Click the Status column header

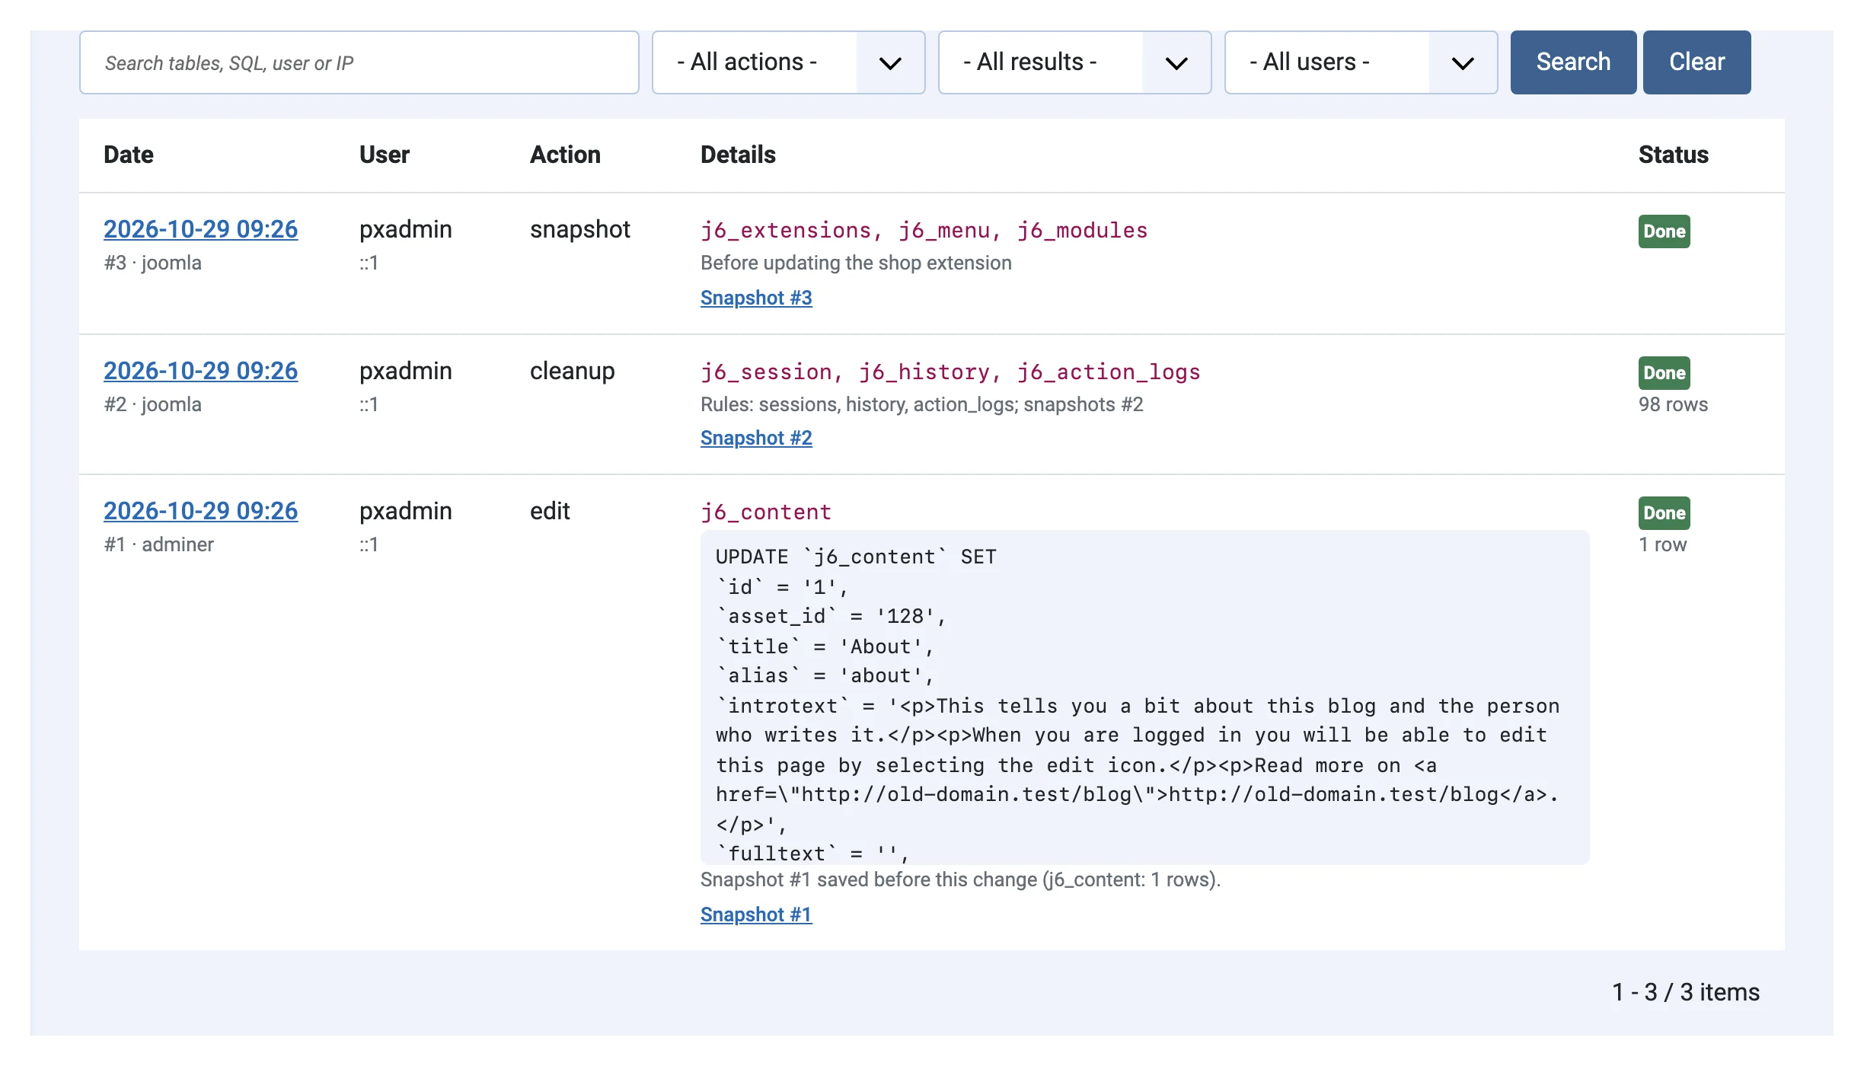1674,155
